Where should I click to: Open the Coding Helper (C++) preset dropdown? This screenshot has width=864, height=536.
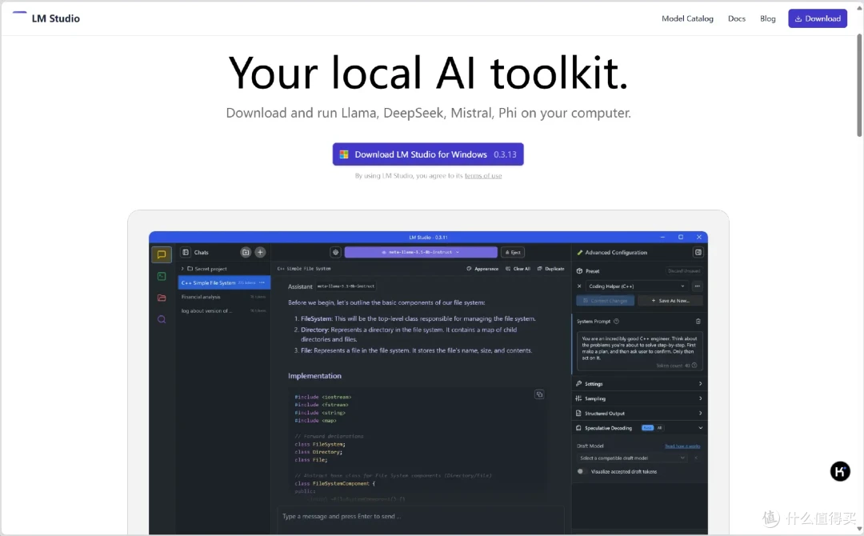point(637,286)
